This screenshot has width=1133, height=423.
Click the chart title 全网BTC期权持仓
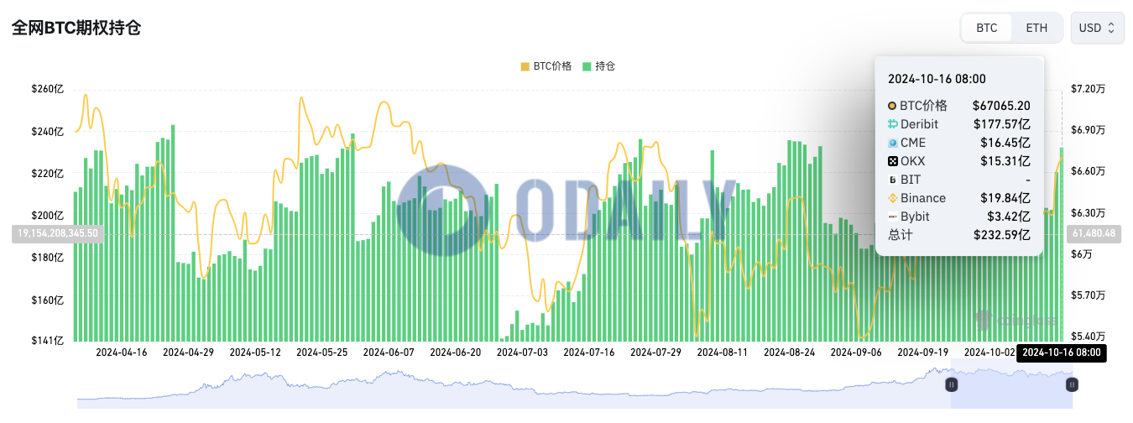(76, 28)
